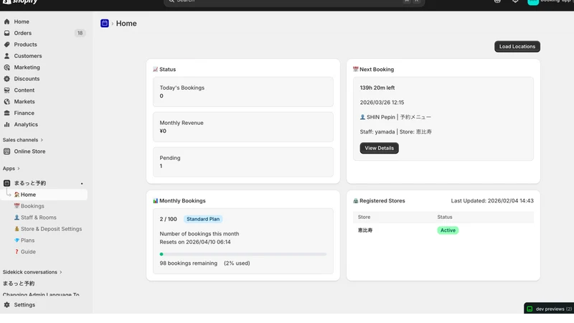Click the '139h 20m left' text
This screenshot has height=323, width=574.
[377, 88]
